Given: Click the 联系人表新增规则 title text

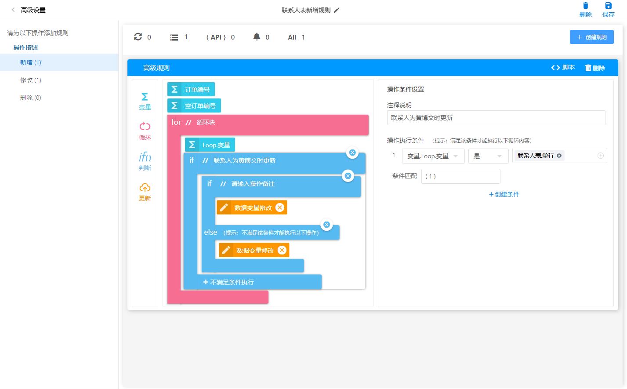Looking at the screenshot, I should (306, 10).
